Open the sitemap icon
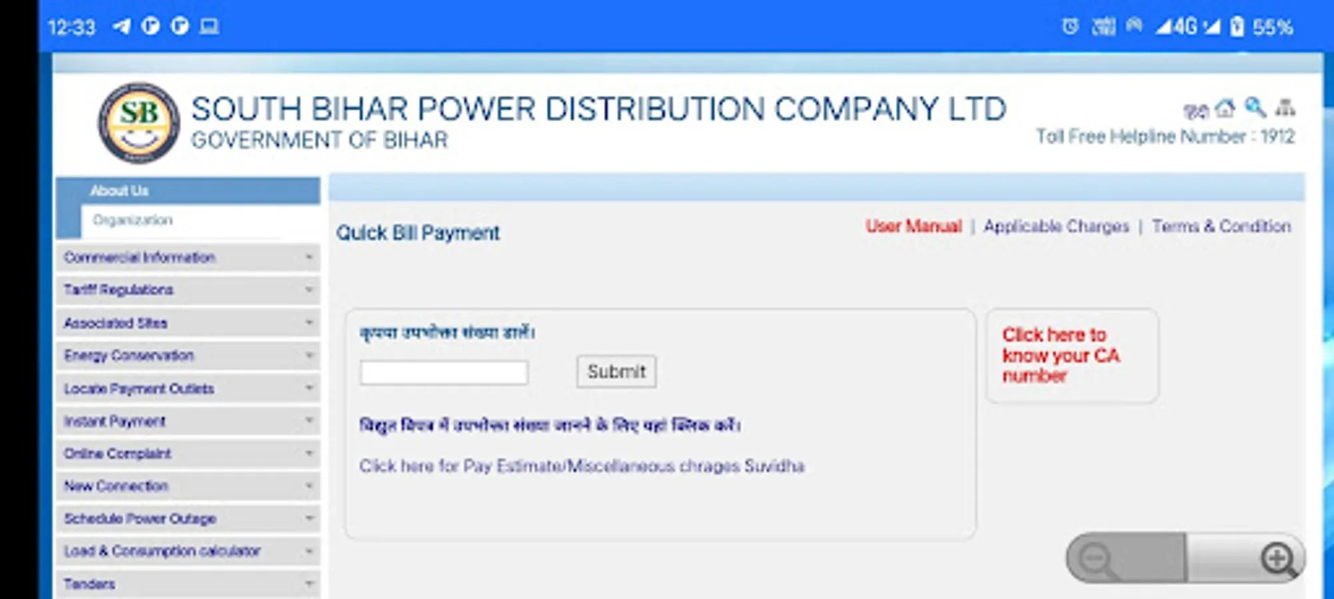1334x599 pixels. pyautogui.click(x=1285, y=107)
